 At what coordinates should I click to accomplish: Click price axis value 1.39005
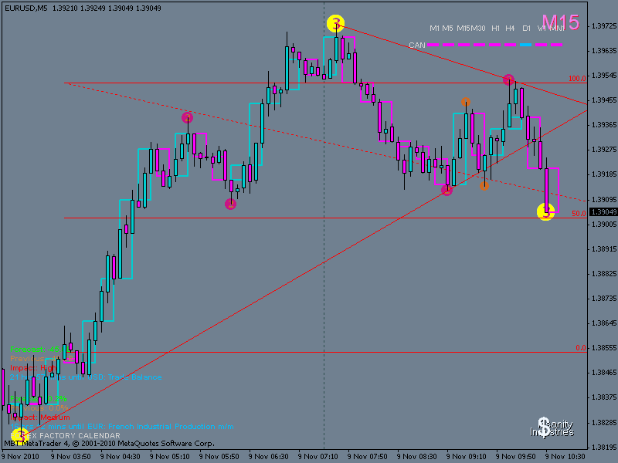pyautogui.click(x=603, y=224)
